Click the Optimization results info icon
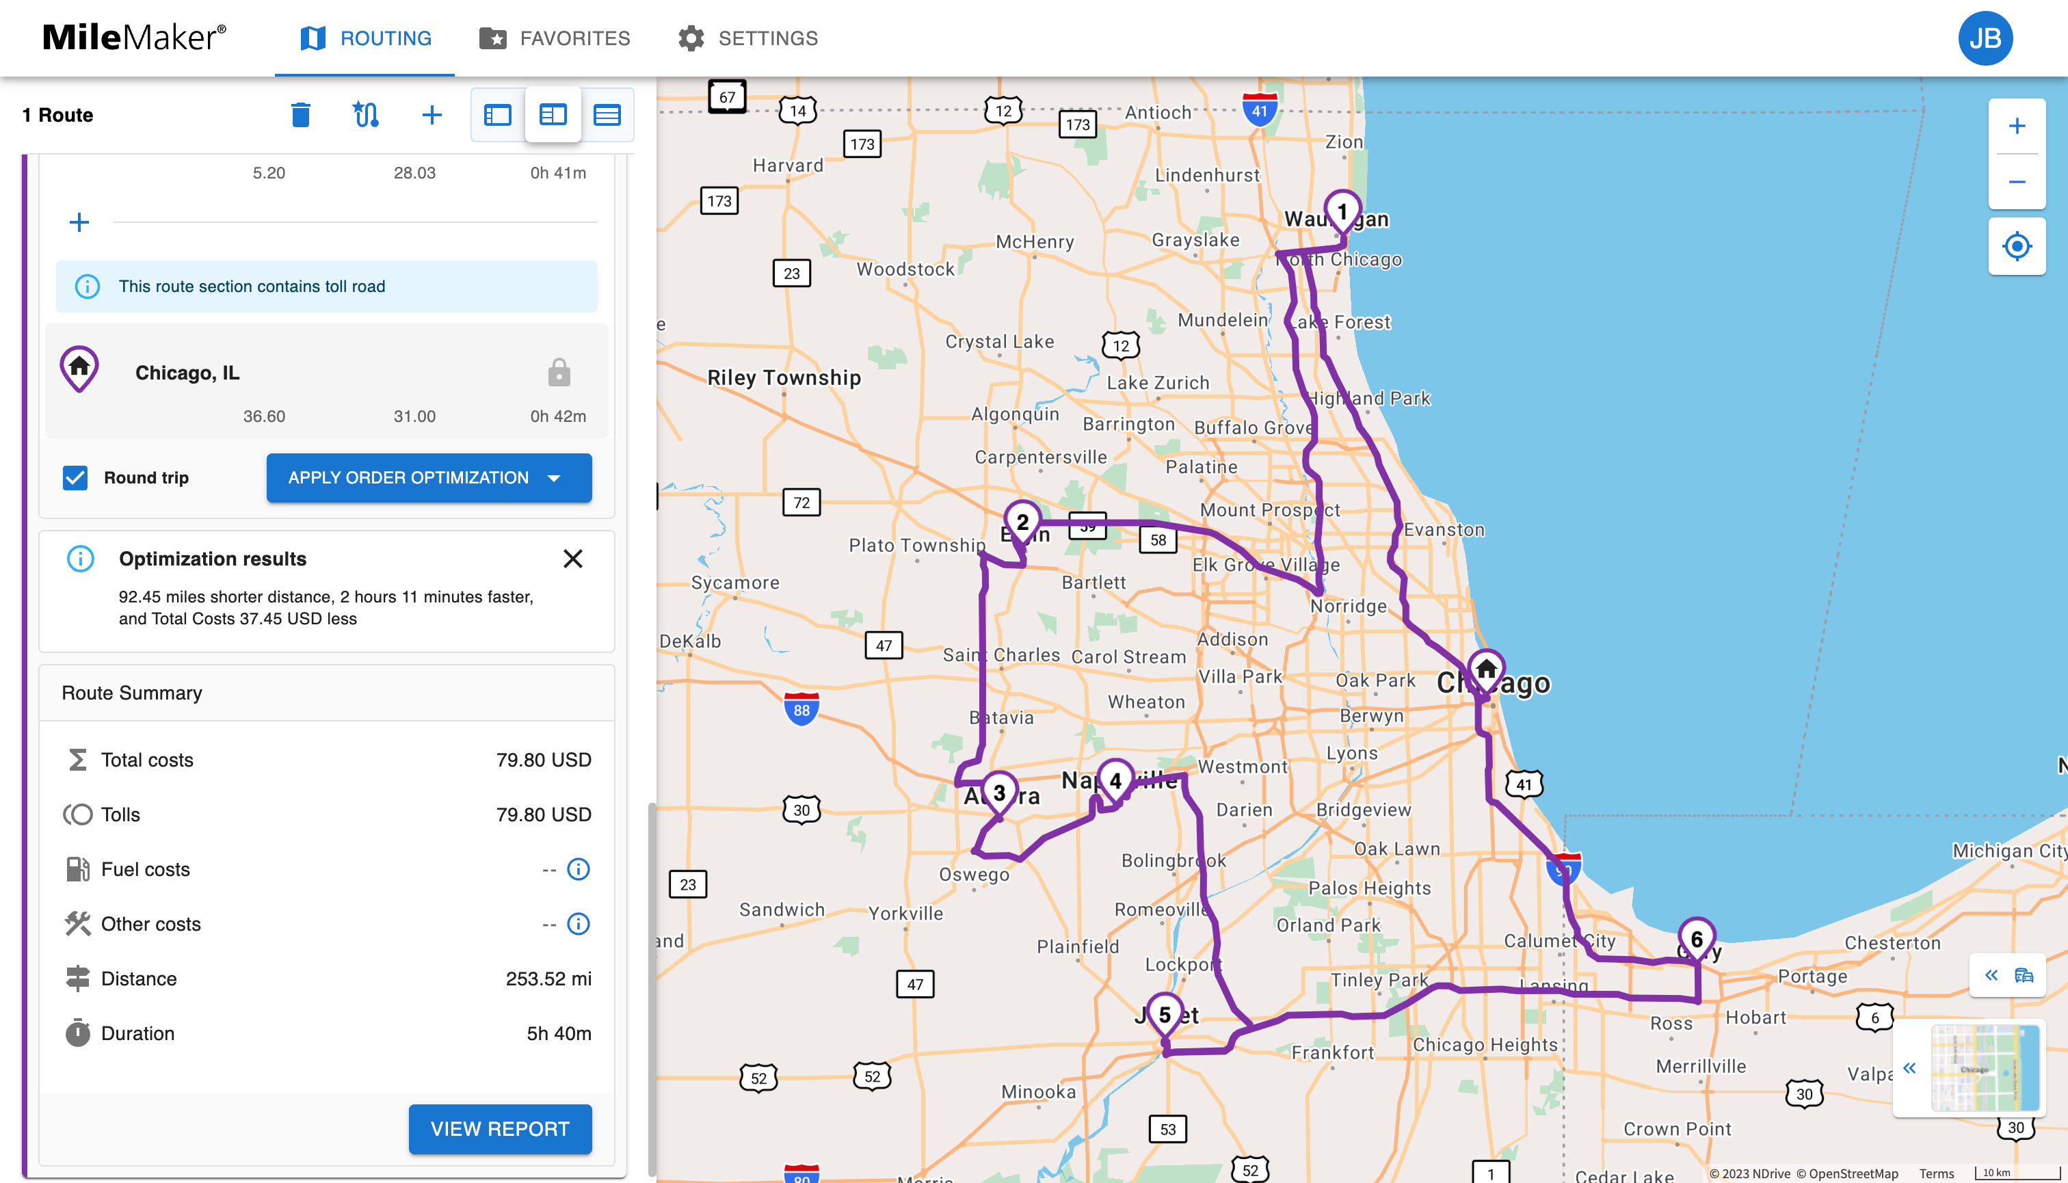Image resolution: width=2068 pixels, height=1183 pixels. coord(81,559)
